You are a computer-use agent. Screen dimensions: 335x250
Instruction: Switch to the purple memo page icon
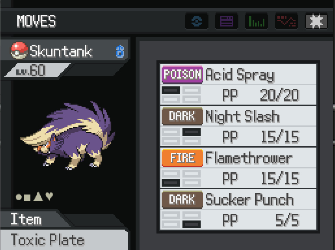tap(227, 21)
